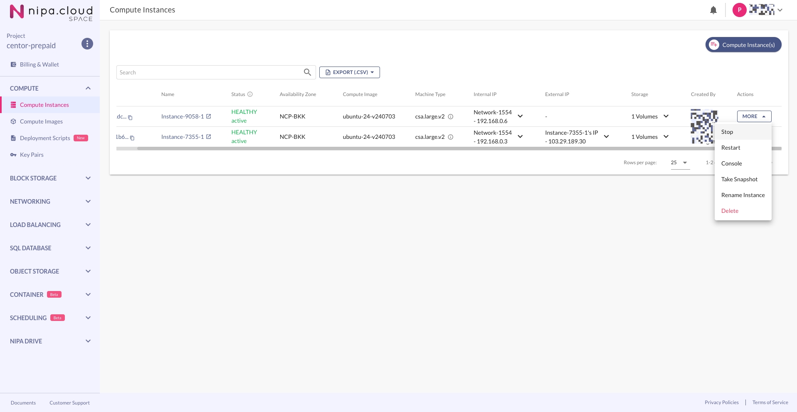Copy the ID of Instance-7355-1
Image resolution: width=797 pixels, height=412 pixels.
(x=132, y=138)
